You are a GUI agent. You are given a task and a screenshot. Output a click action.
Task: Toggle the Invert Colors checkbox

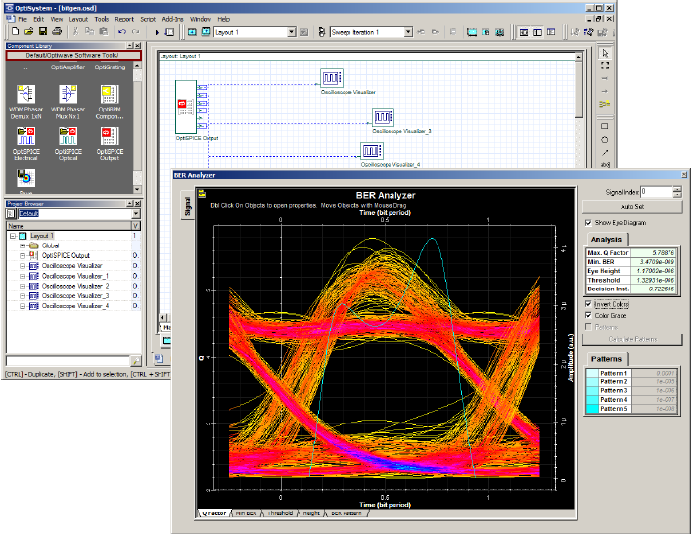pyautogui.click(x=587, y=304)
